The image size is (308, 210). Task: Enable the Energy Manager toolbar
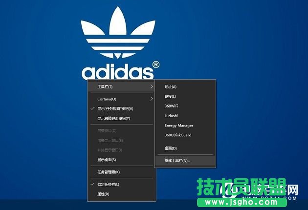coord(185,126)
